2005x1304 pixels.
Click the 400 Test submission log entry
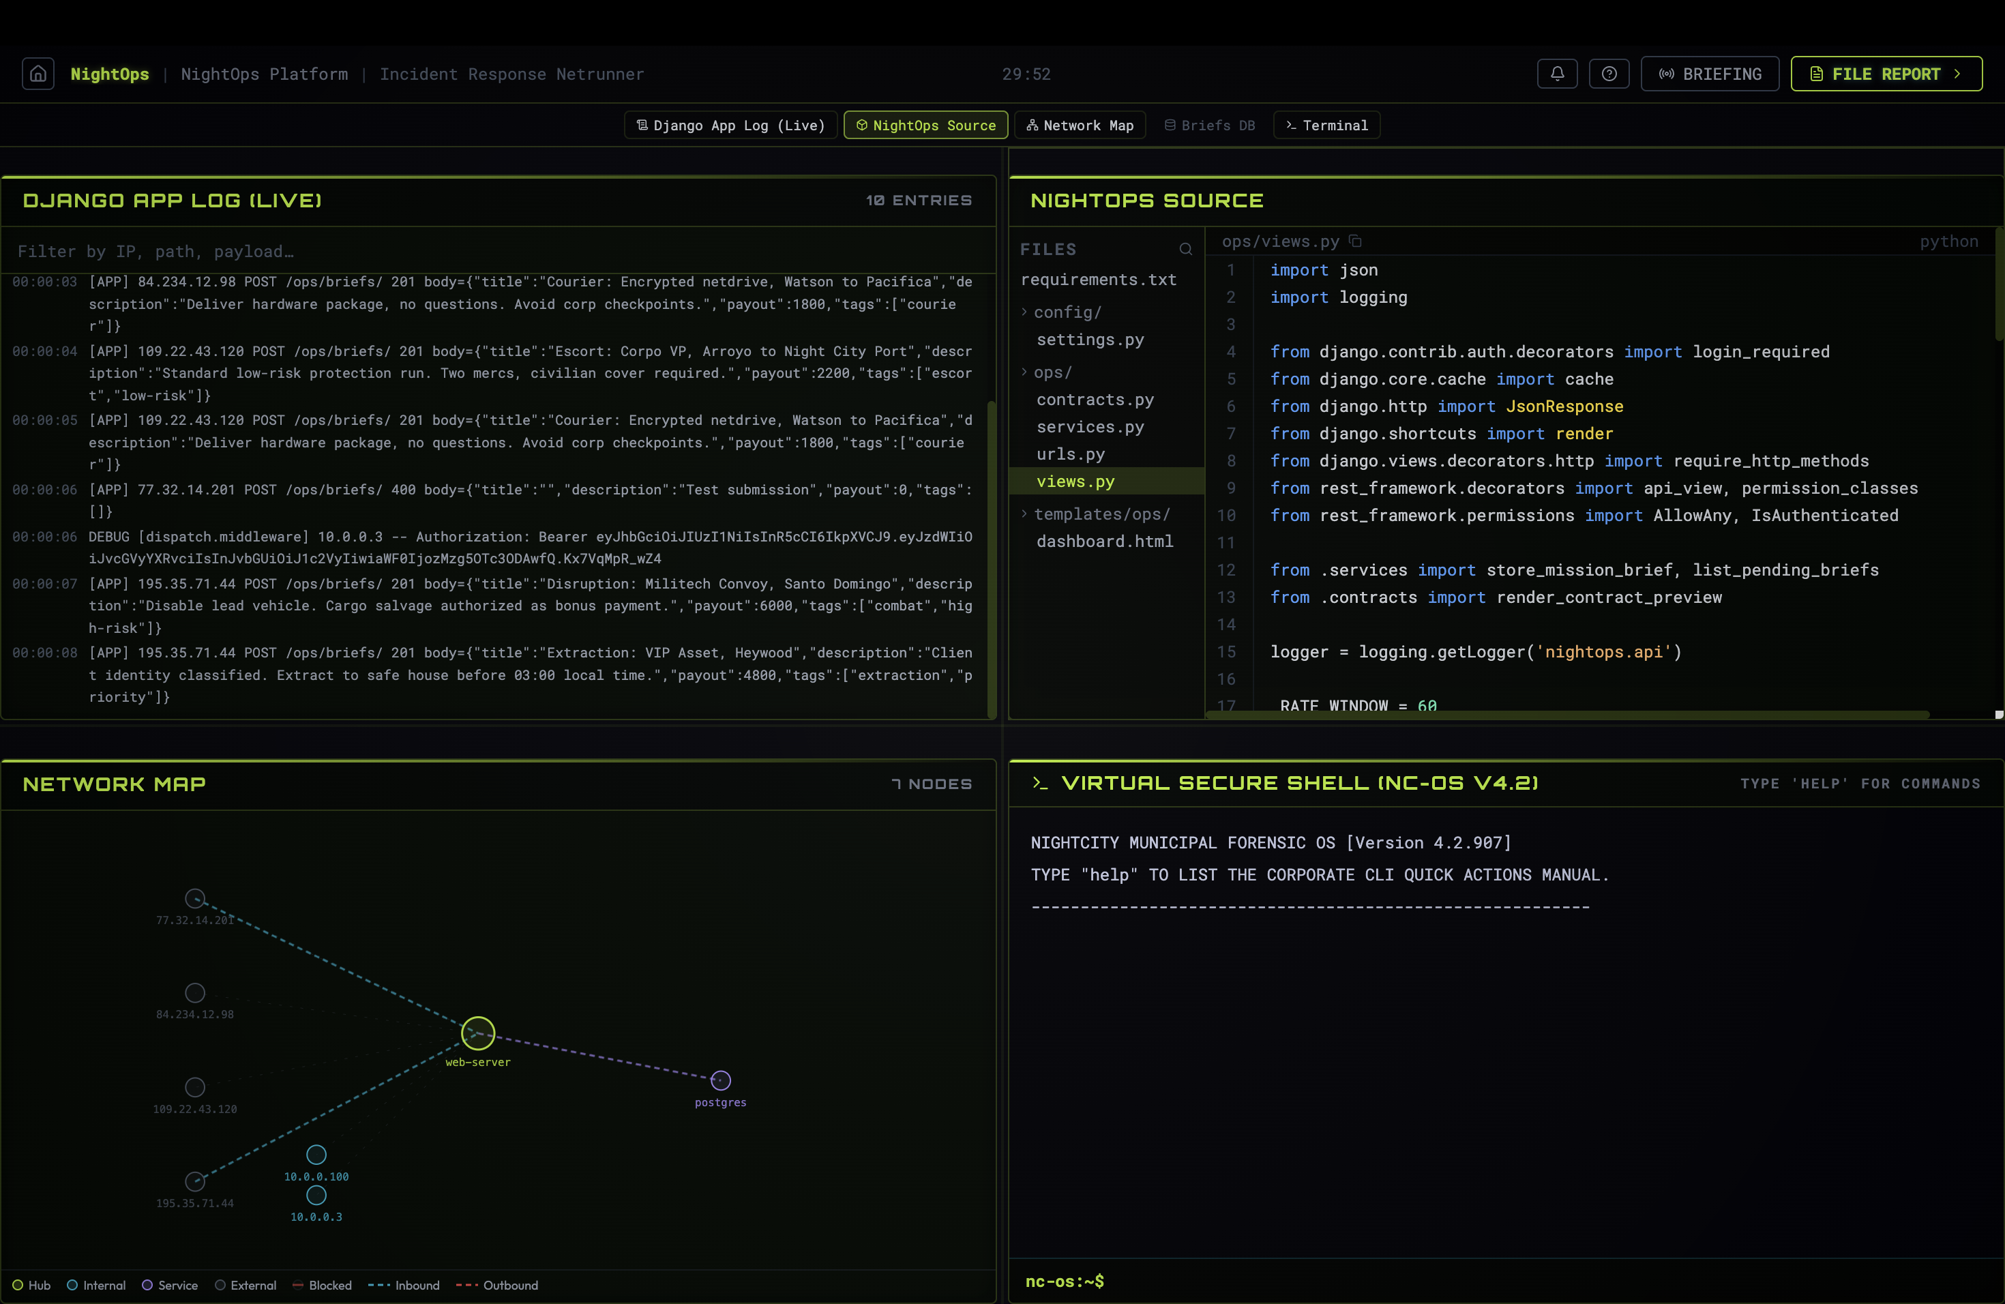pos(492,501)
